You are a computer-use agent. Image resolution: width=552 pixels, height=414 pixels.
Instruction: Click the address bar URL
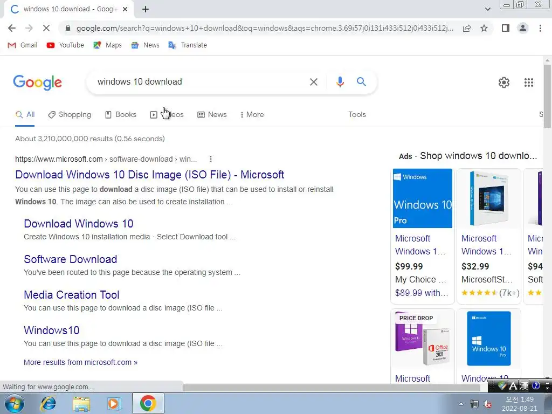[x=265, y=28]
